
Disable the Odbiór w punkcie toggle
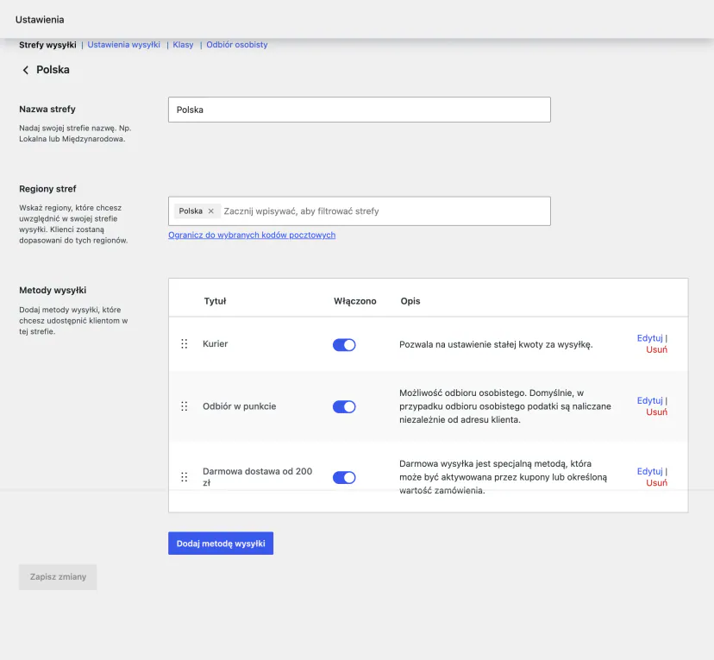(344, 406)
